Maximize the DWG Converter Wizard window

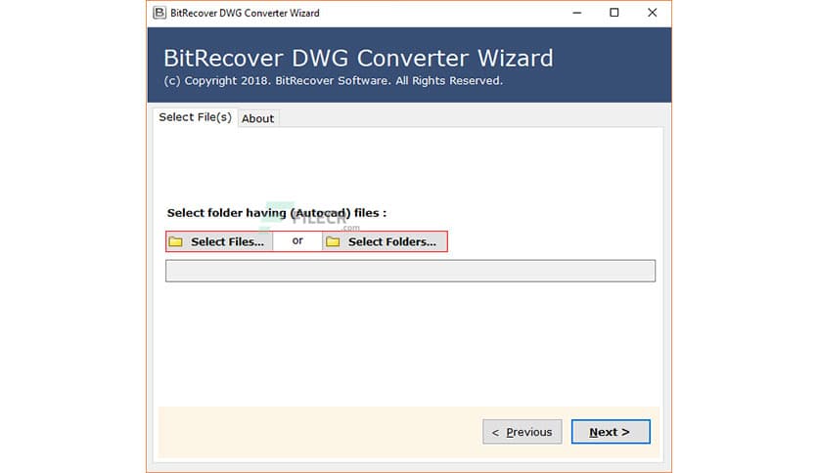[614, 13]
